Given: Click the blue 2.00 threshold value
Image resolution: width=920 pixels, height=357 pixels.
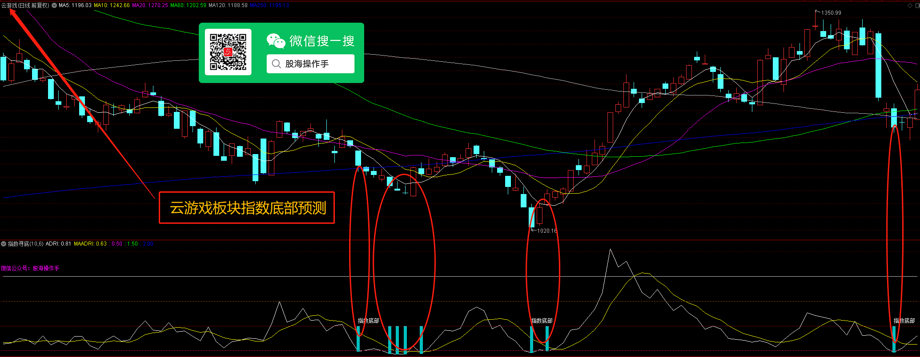Looking at the screenshot, I should [148, 244].
